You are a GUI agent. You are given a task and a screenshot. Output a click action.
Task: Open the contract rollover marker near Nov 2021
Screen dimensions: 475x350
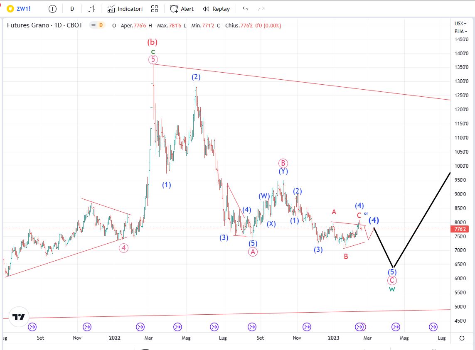[x=87, y=327]
